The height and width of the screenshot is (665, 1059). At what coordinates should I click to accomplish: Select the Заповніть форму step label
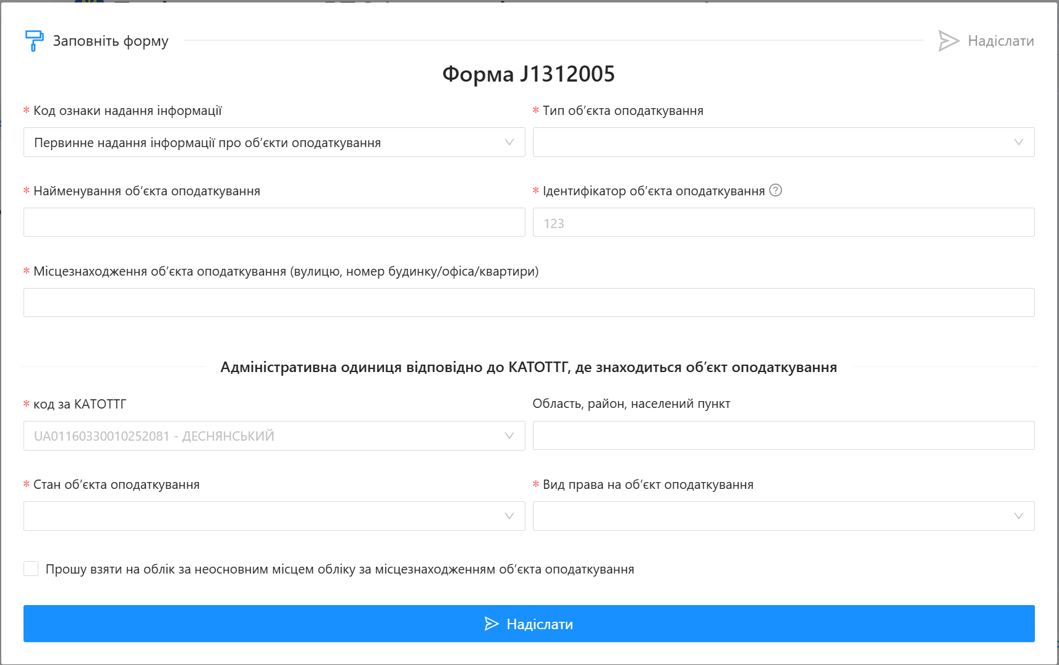[111, 41]
